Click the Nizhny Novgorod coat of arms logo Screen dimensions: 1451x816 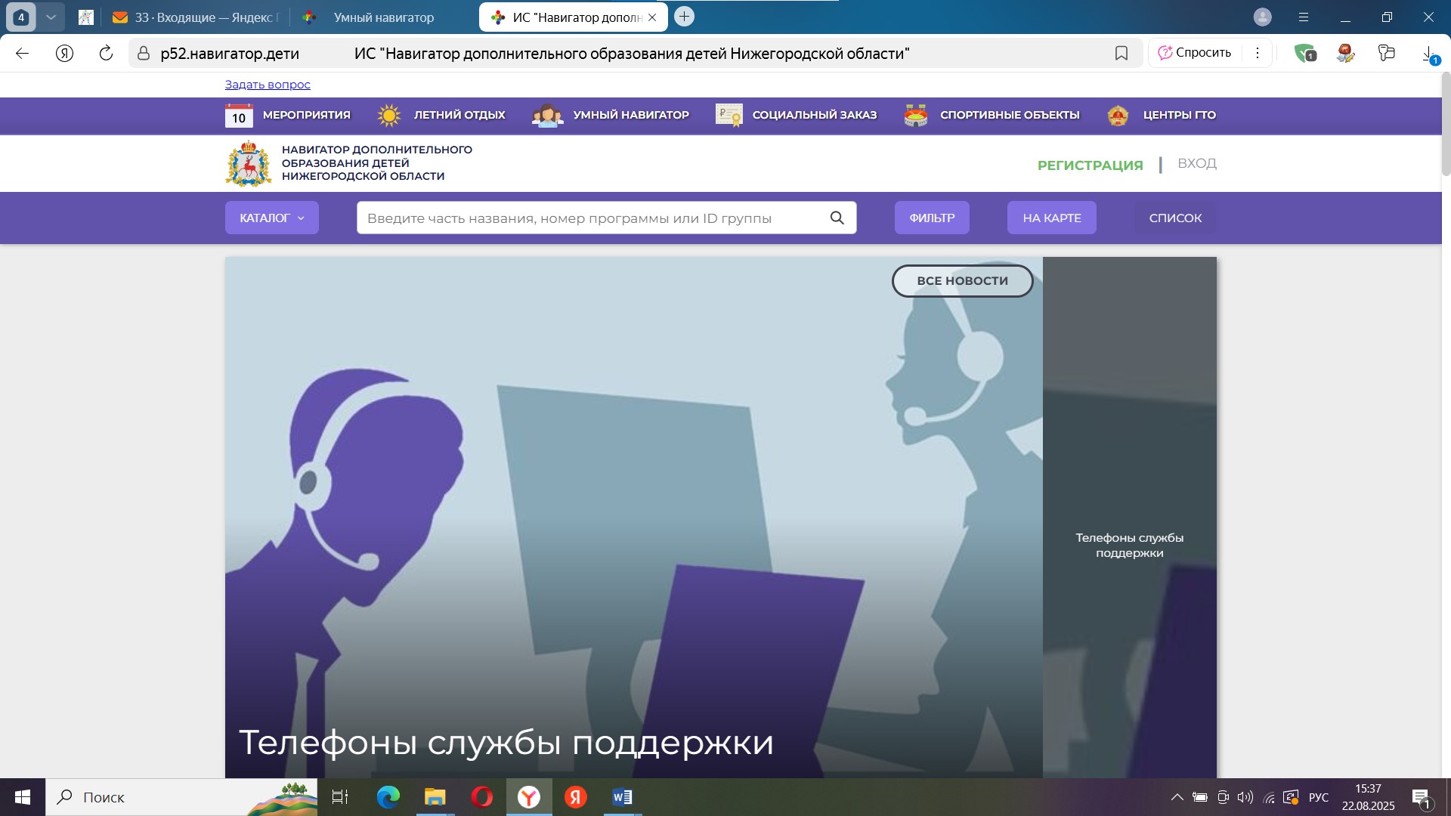(x=248, y=163)
